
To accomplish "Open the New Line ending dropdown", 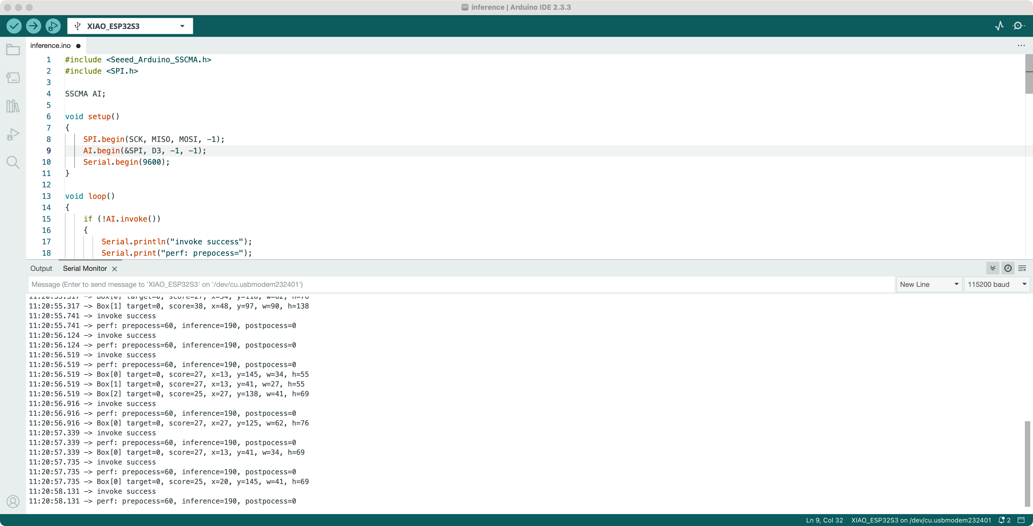I will [x=929, y=285].
